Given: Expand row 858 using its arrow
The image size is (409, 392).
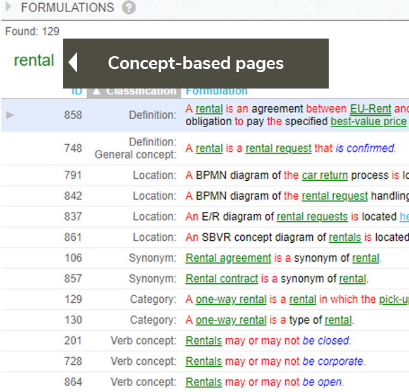Looking at the screenshot, I should [9, 115].
